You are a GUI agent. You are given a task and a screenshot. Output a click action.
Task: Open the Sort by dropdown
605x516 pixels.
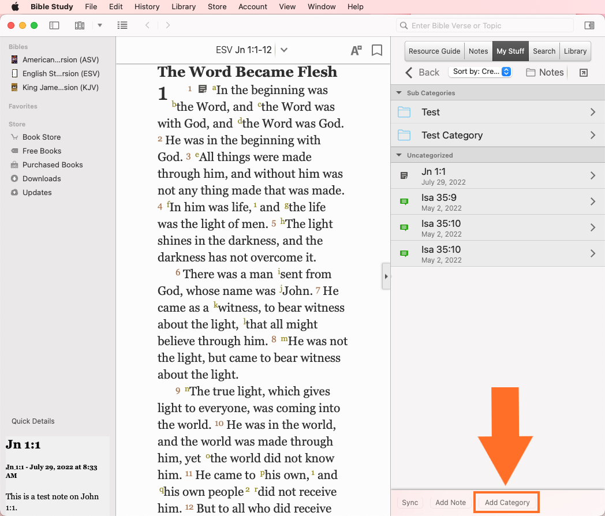tap(480, 72)
